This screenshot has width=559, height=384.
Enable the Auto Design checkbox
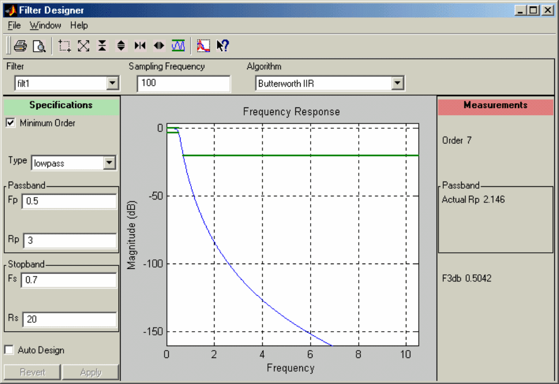tap(9, 350)
